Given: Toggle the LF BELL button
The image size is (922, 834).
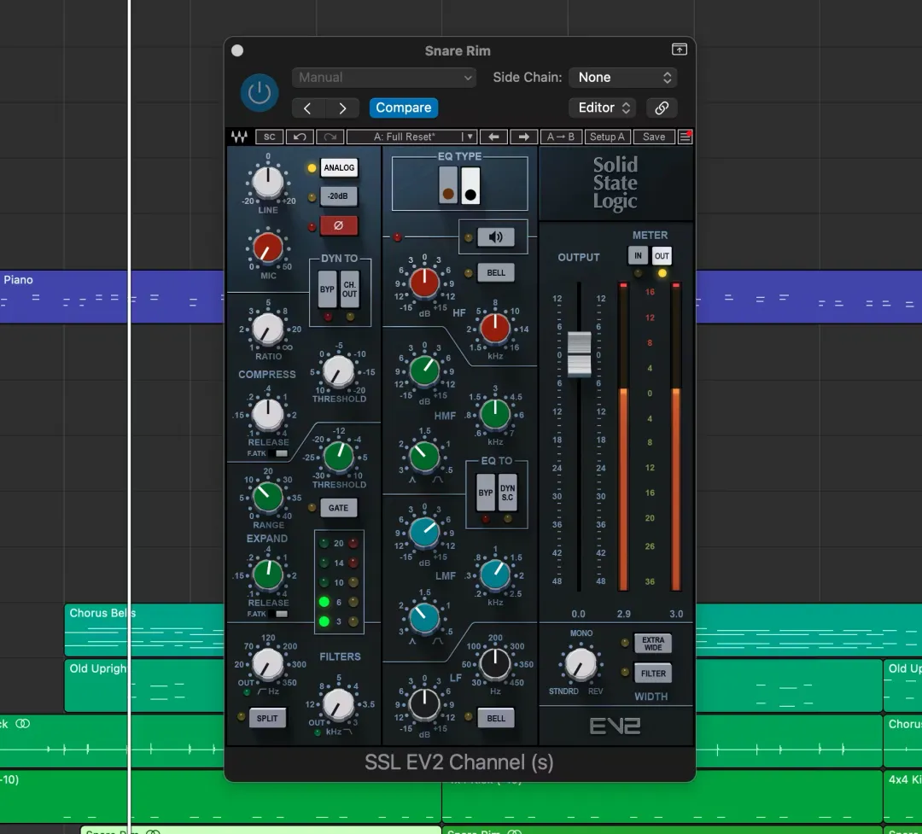Looking at the screenshot, I should tap(496, 718).
